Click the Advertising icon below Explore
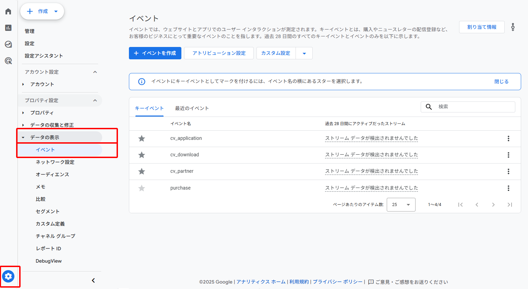 8,61
